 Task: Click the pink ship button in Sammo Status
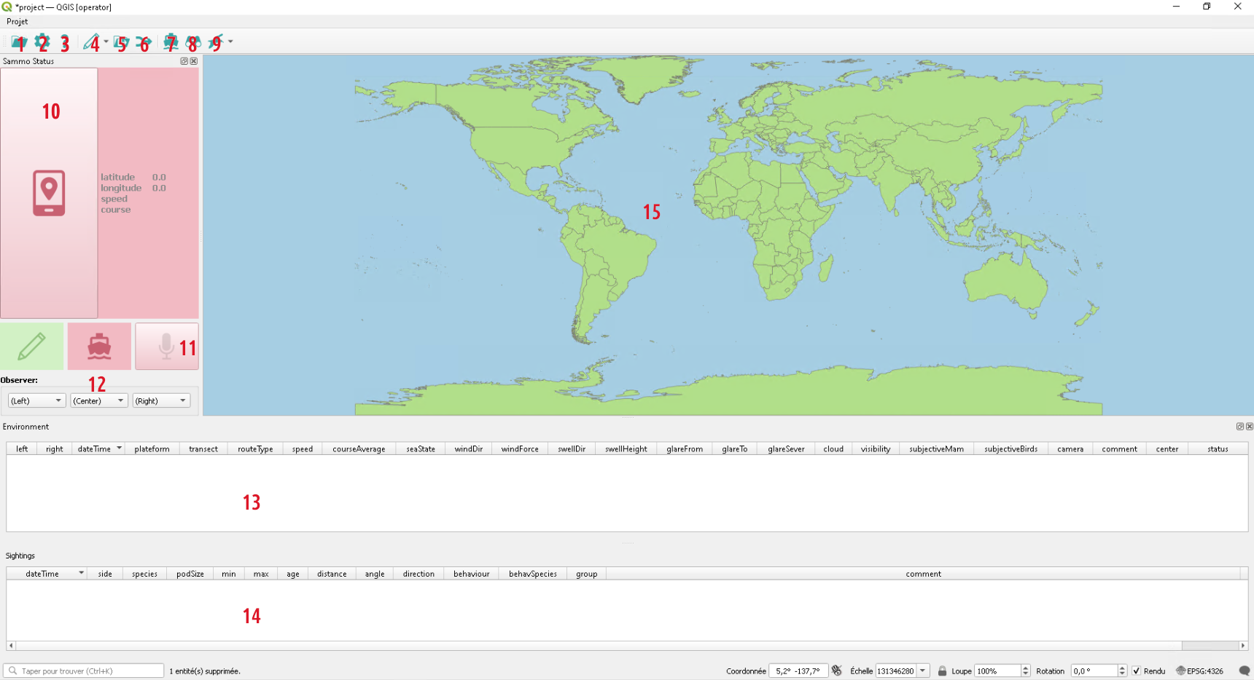point(99,347)
